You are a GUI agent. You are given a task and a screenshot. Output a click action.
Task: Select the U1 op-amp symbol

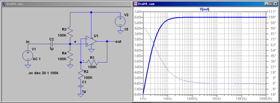91,42
